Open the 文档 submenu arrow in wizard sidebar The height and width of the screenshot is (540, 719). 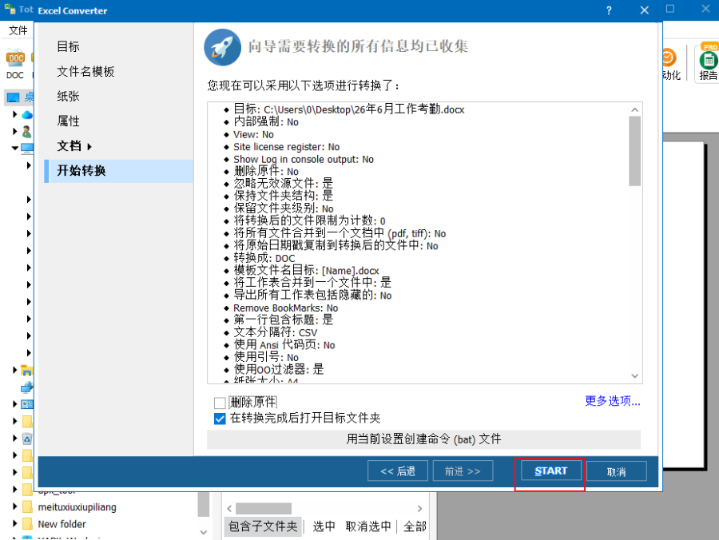(89, 147)
